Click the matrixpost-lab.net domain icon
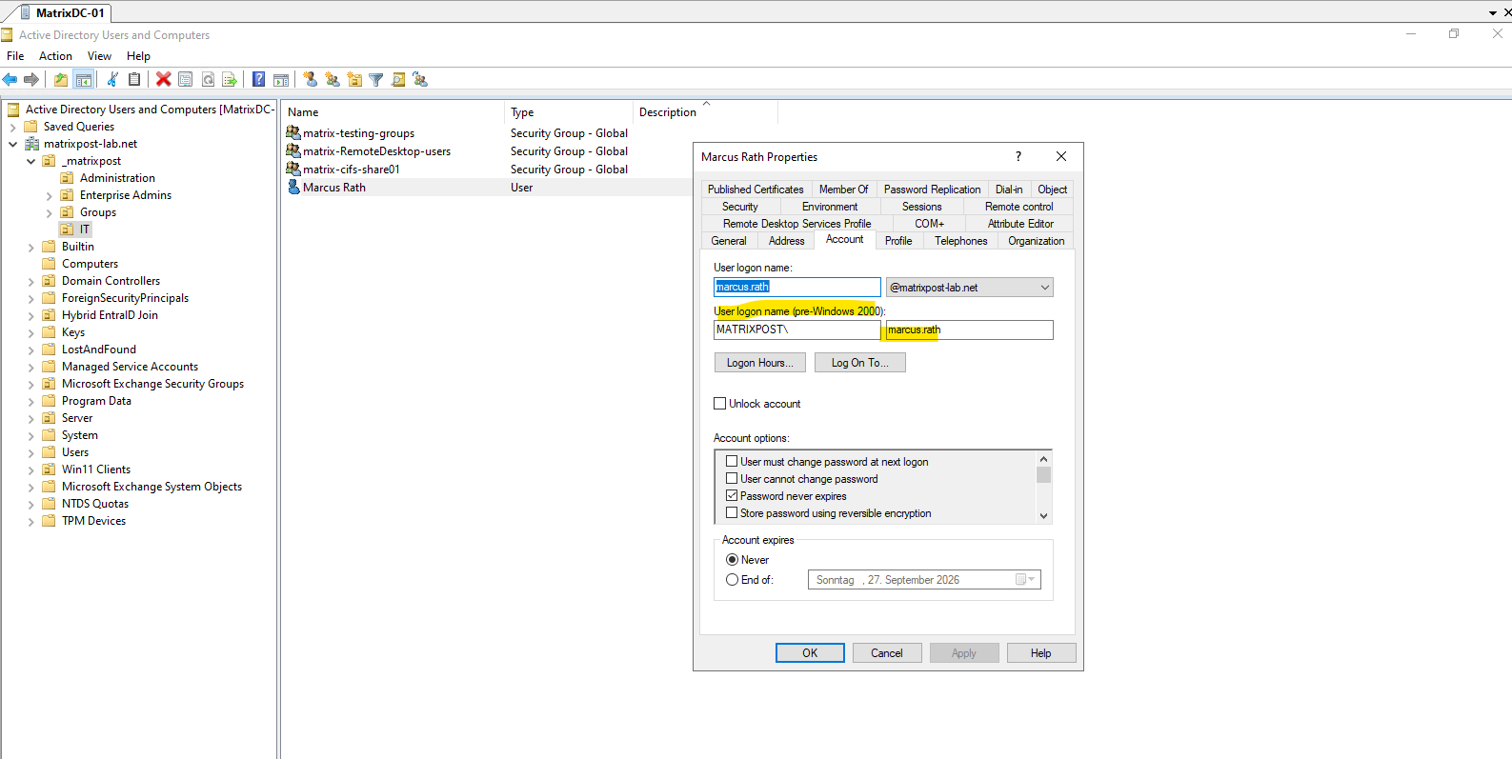Screen dimensions: 1512x759 point(31,144)
